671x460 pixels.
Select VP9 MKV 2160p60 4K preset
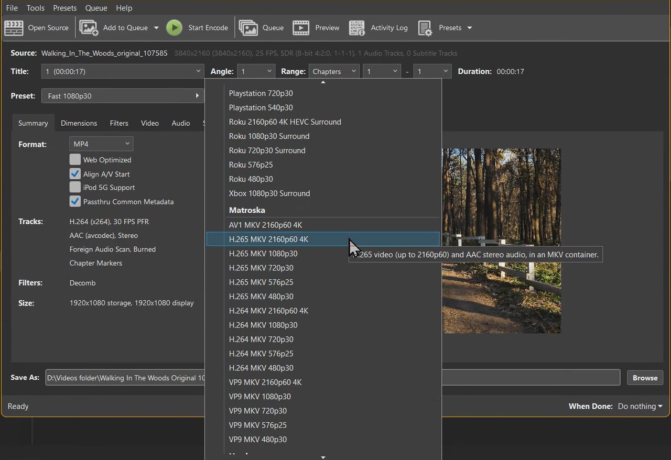click(x=323, y=382)
